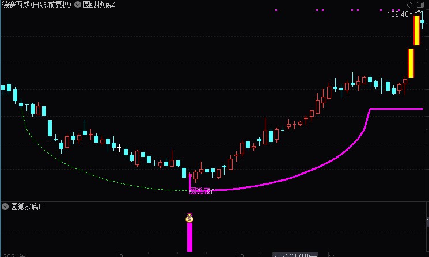
Task: Select the topmost yellow candlestick bar
Action: click(x=416, y=30)
